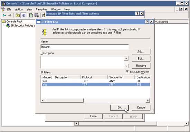Confirm with the OK button
The height and width of the screenshot is (132, 190).
(120, 107)
